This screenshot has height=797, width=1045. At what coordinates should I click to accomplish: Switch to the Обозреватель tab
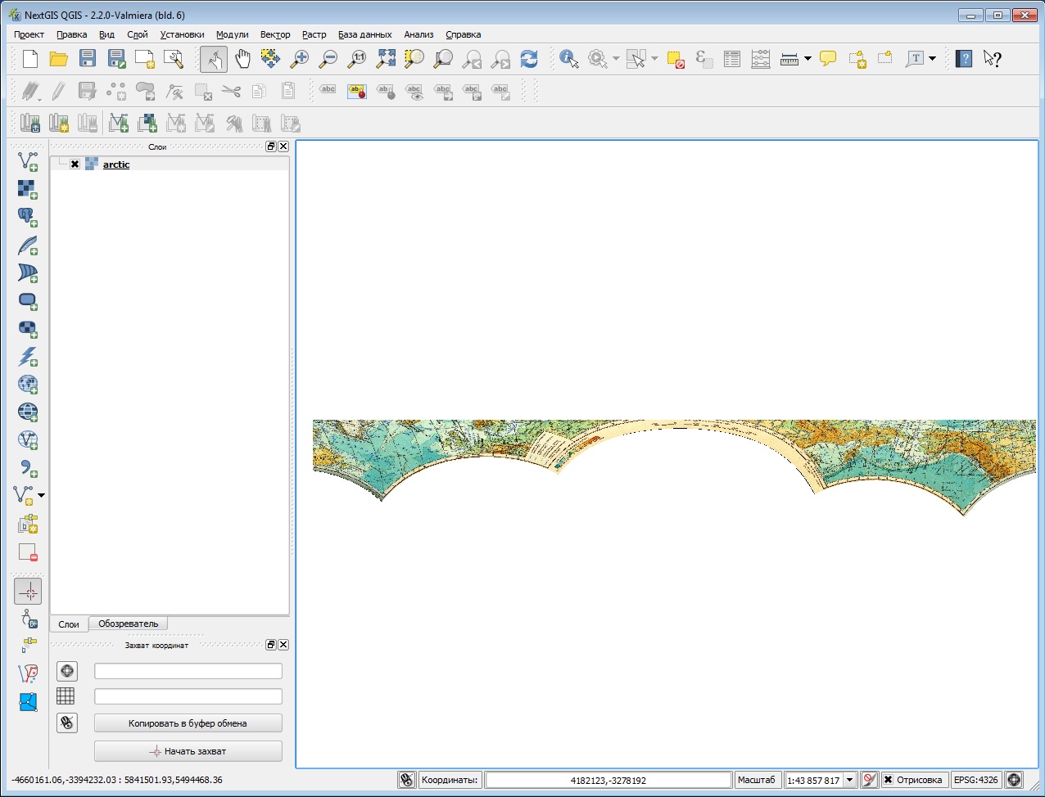(128, 624)
